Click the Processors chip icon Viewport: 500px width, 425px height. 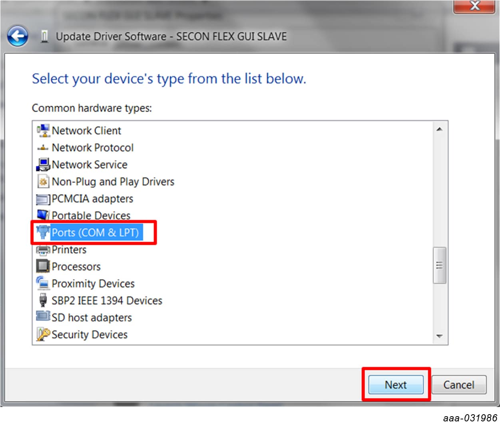click(x=43, y=266)
